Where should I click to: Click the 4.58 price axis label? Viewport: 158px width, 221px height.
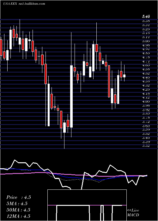[x=146, y=69]
